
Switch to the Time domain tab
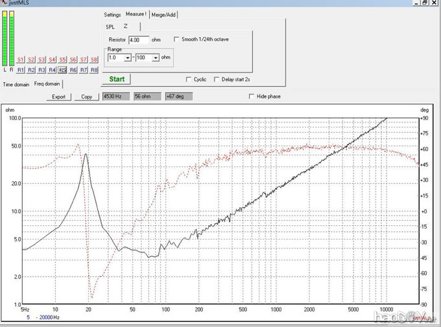16,84
